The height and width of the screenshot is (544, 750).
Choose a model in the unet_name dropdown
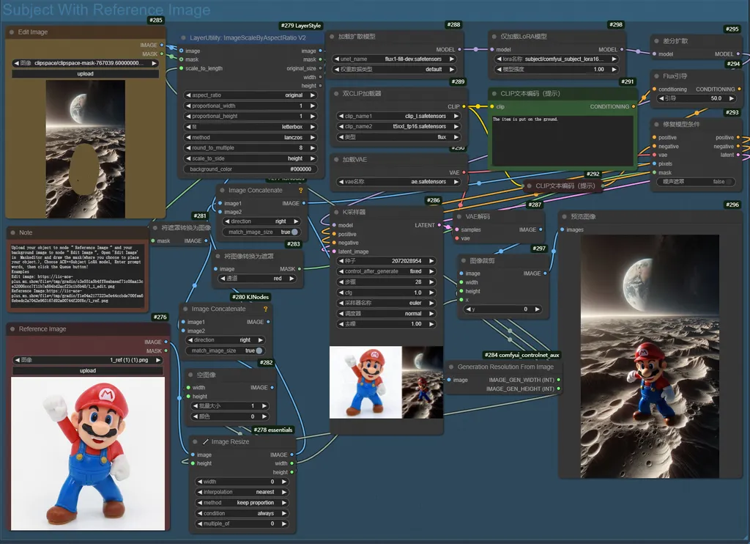click(394, 59)
